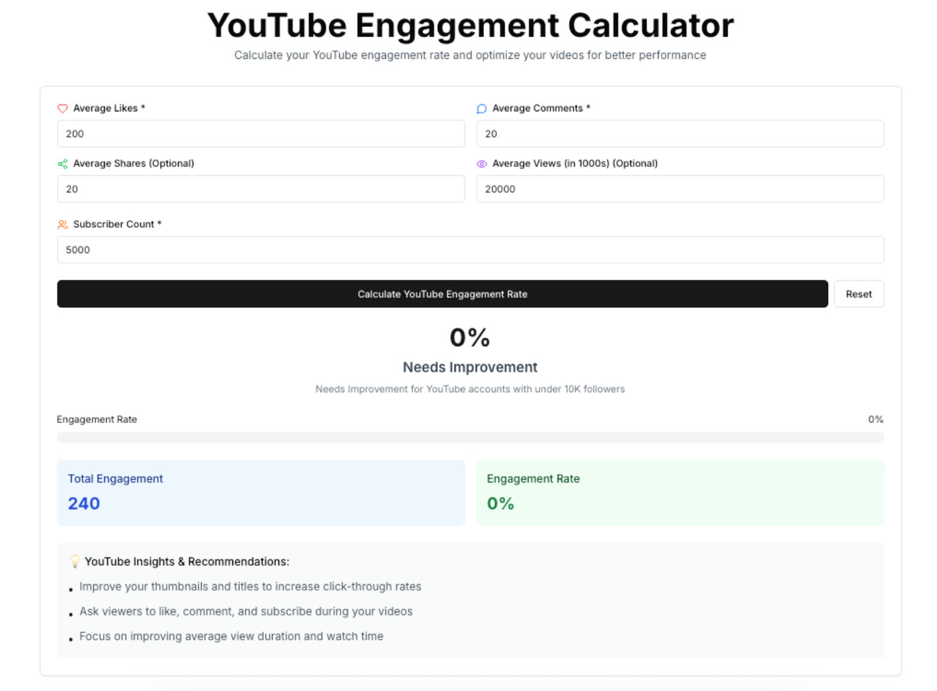Select the Average Comments input showing 20
The height and width of the screenshot is (691, 937).
click(x=680, y=134)
